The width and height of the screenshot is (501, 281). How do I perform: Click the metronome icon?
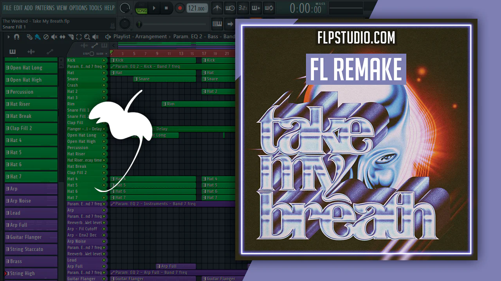[217, 8]
